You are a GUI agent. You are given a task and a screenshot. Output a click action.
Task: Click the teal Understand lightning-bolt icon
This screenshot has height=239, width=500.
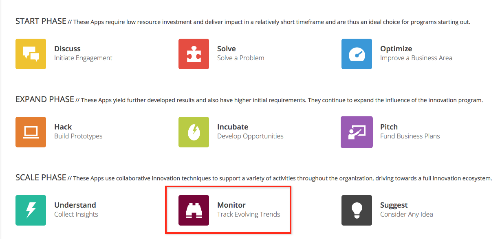point(31,210)
